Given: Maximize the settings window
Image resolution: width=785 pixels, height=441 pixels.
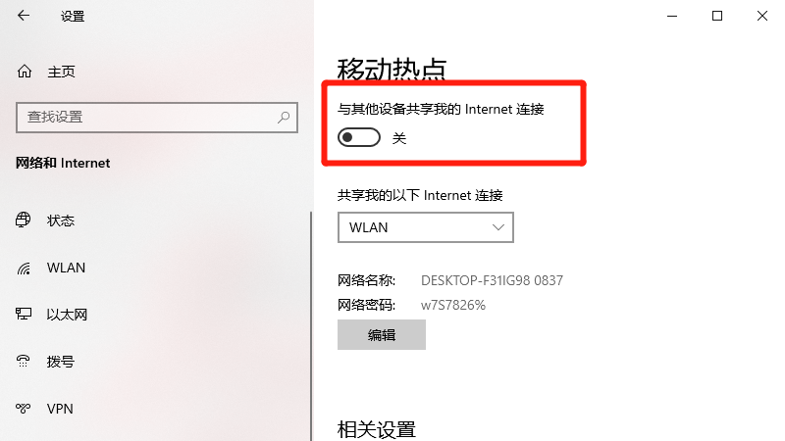Looking at the screenshot, I should (717, 16).
